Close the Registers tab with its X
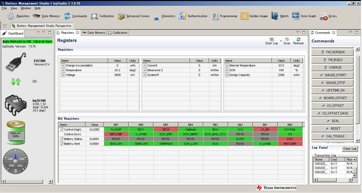Viewport: 362px width, 193px height. point(78,33)
